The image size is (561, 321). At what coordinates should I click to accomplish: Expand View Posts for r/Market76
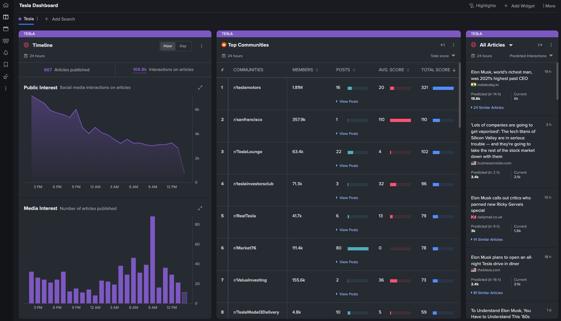point(347,262)
